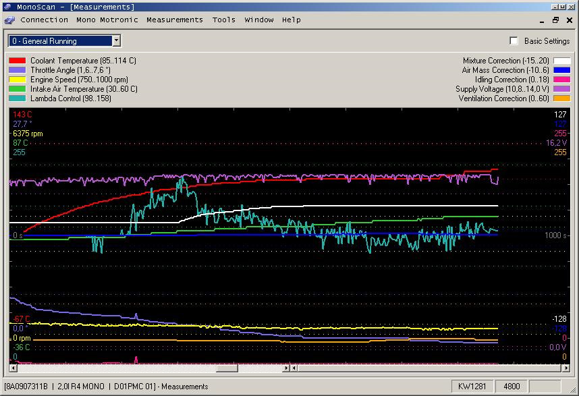Open the Window menu
Screen dimensions: 579x396
(259, 20)
